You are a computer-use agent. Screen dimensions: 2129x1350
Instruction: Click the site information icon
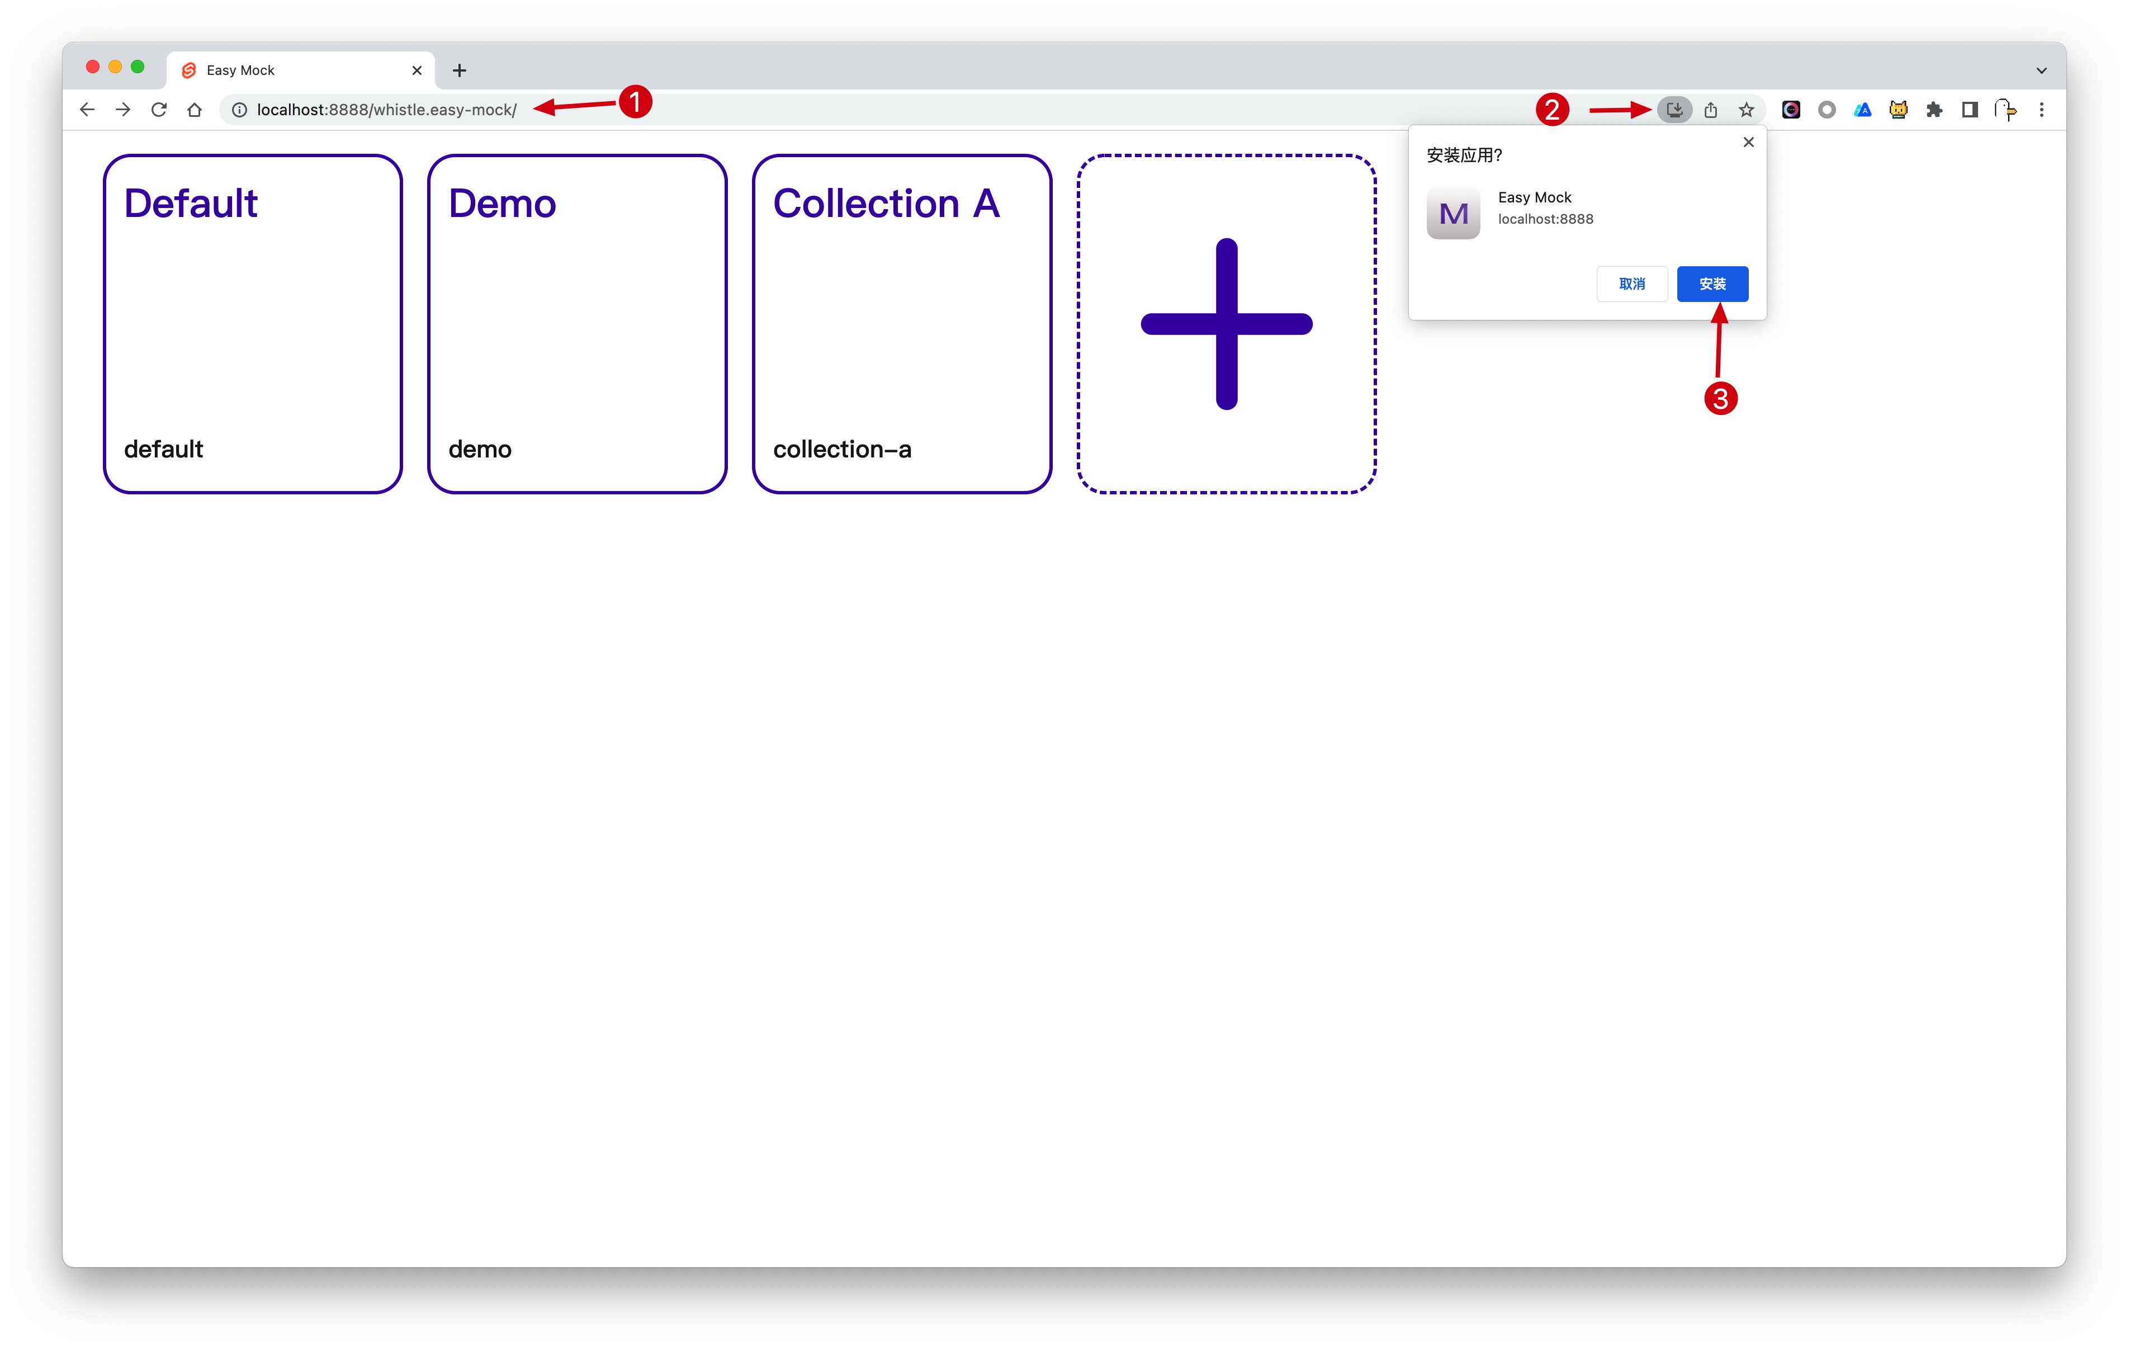(x=239, y=110)
